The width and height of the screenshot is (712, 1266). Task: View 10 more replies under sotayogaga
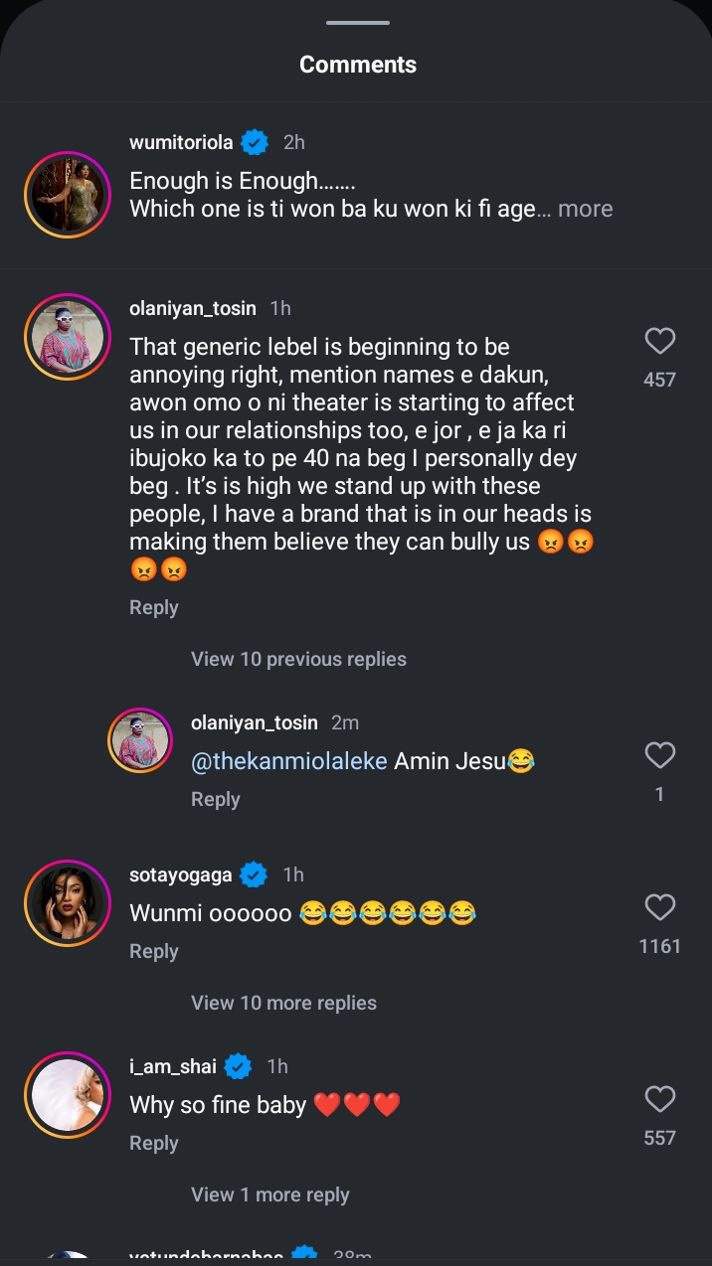click(x=283, y=1003)
